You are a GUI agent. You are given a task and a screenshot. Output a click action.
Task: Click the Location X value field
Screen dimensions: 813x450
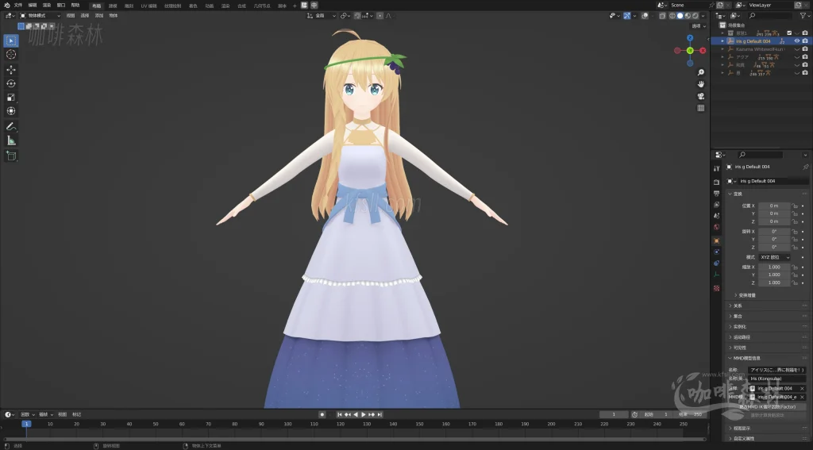[774, 206]
